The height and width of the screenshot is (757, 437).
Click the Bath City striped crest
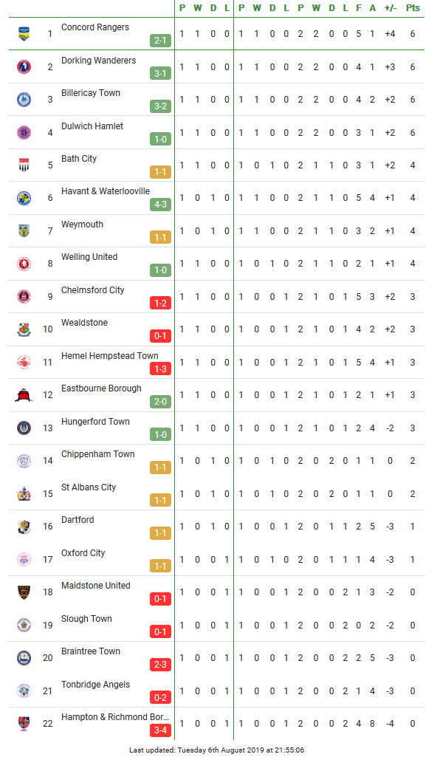(24, 165)
